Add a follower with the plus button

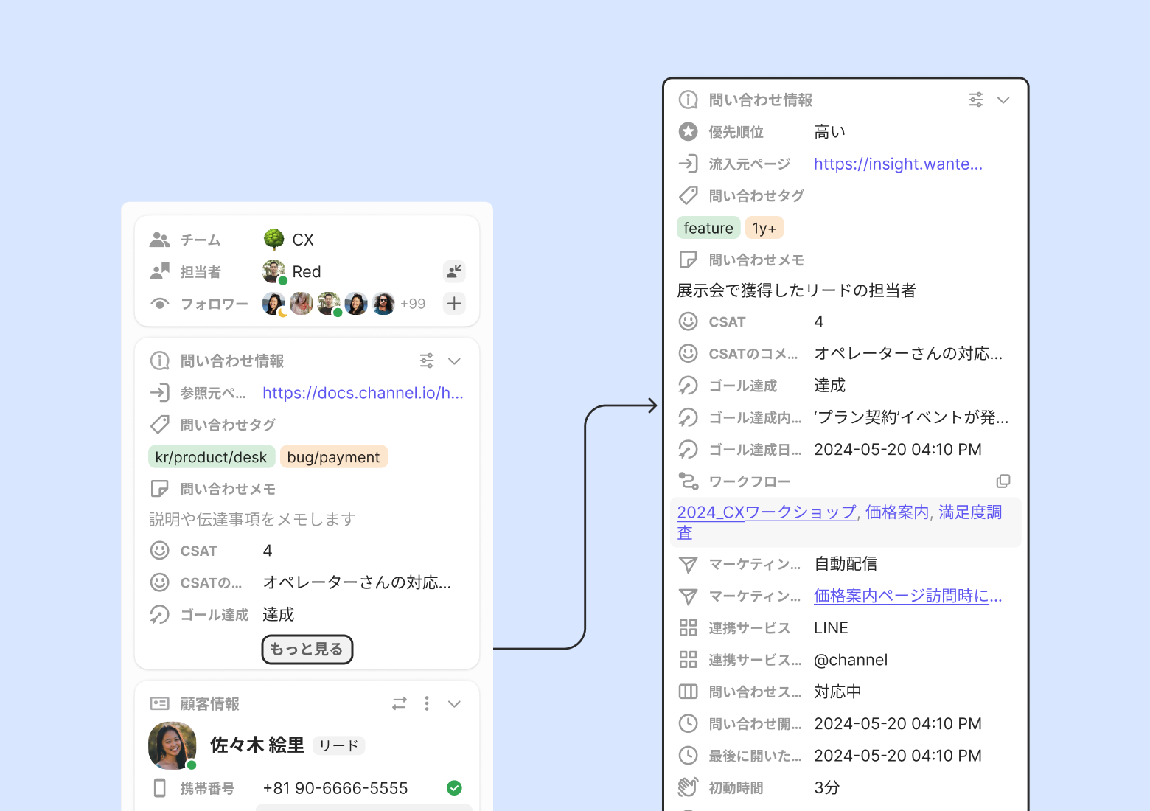pos(454,303)
